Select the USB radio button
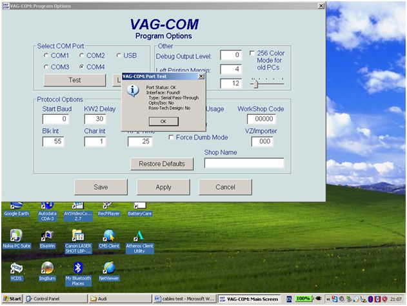 click(x=119, y=56)
